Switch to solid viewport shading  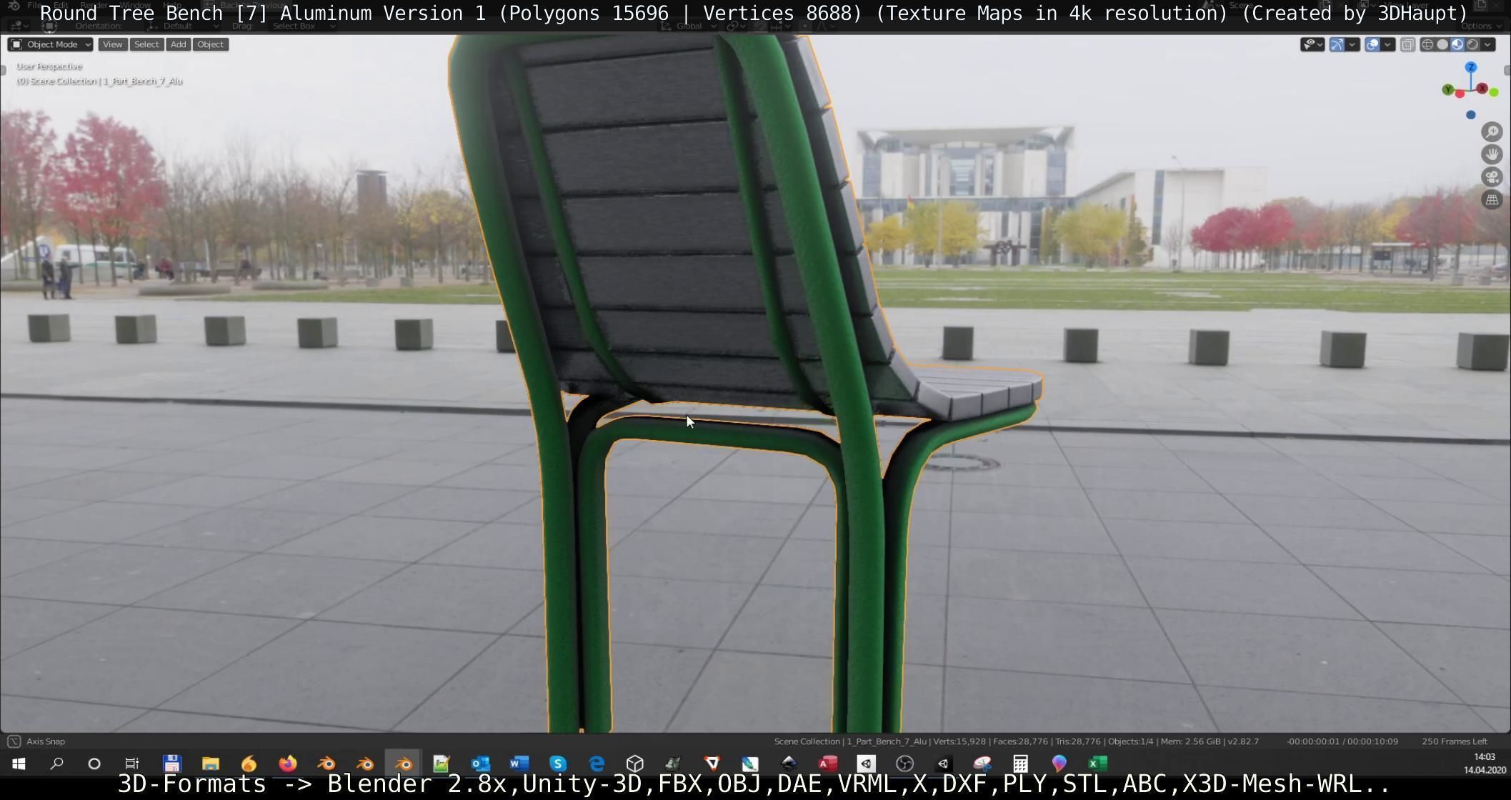pos(1442,44)
